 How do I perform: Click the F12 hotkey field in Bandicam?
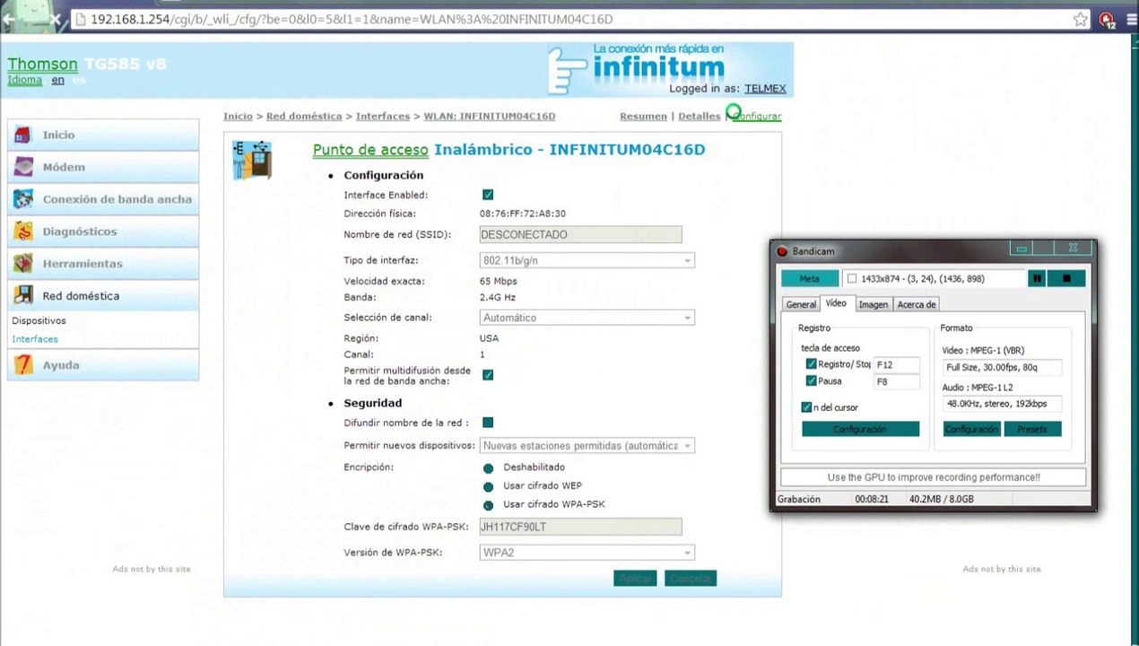tap(897, 365)
